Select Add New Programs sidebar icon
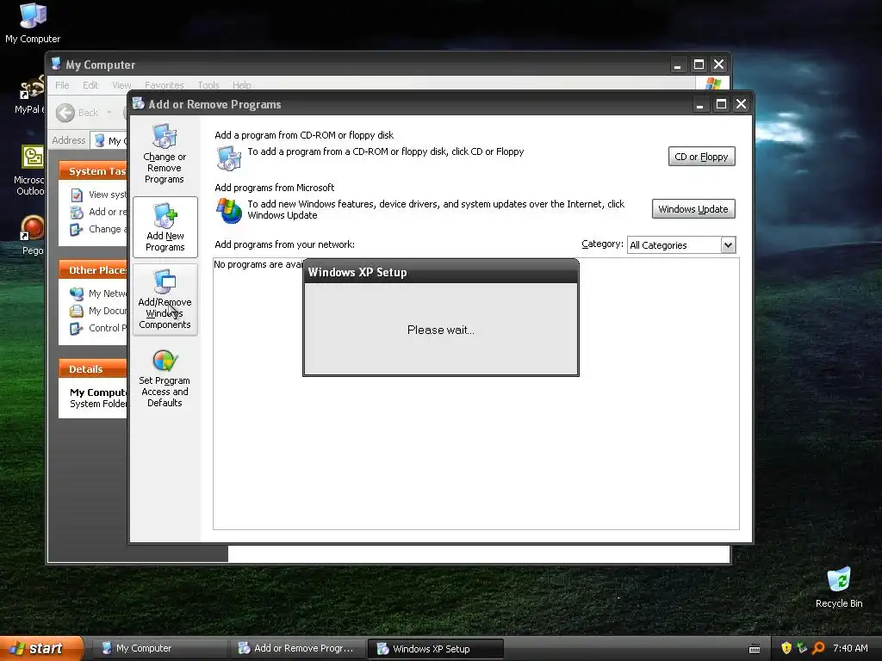882x661 pixels. tap(165, 227)
